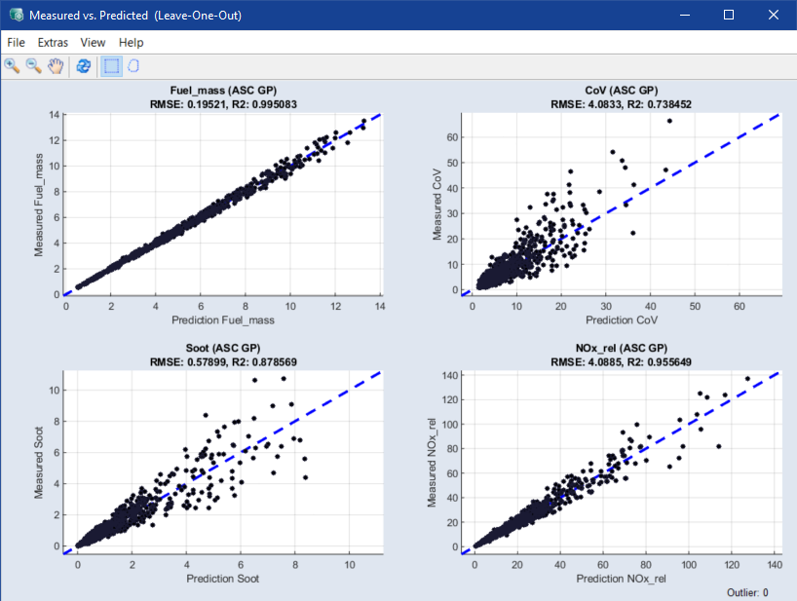The height and width of the screenshot is (601, 797).
Task: Open the View menu
Action: 93,42
